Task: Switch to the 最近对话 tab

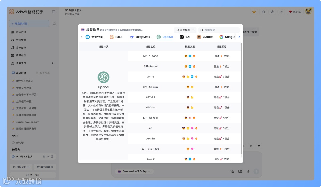Action: click(x=19, y=73)
